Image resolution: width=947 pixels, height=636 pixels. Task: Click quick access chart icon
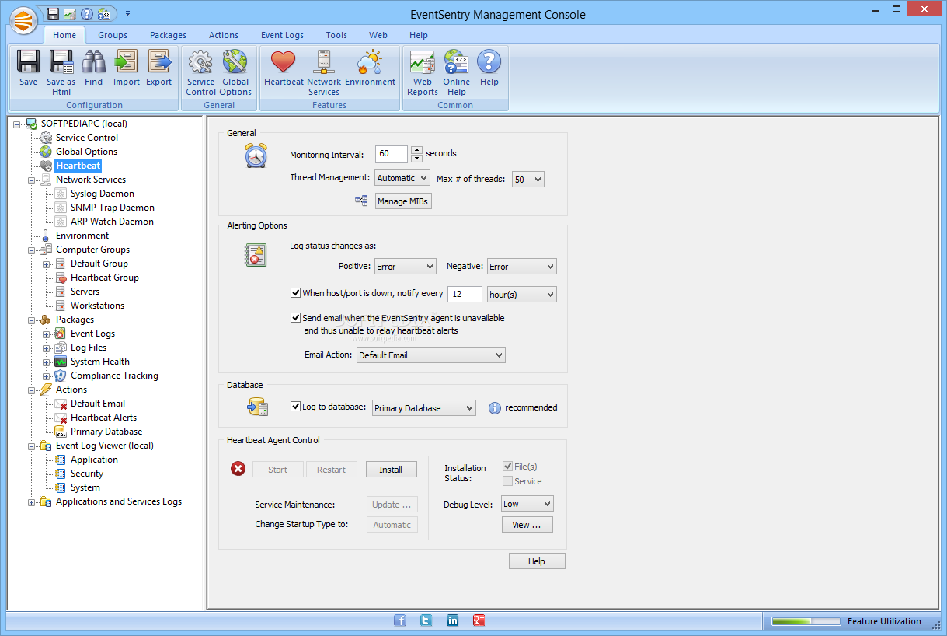pos(69,13)
